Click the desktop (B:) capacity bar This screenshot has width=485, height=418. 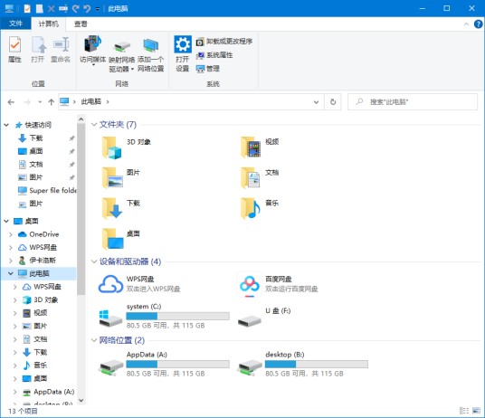[x=317, y=364]
